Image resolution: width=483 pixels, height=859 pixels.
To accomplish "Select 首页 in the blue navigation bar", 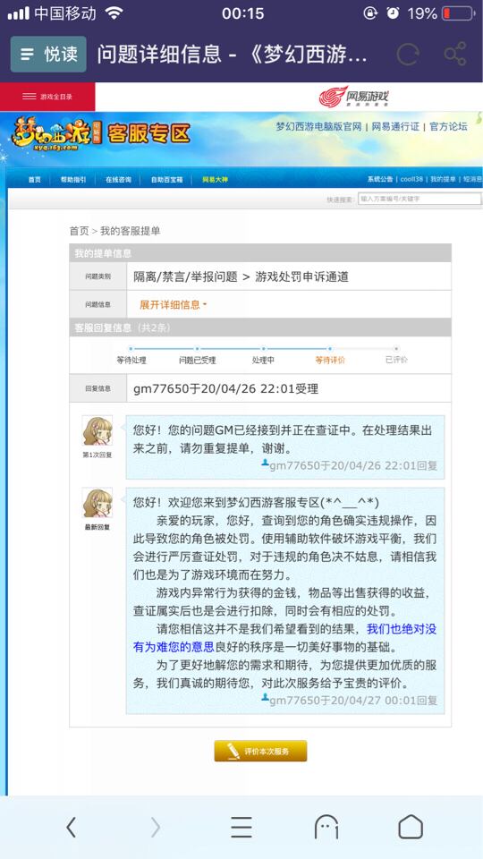I will [35, 180].
